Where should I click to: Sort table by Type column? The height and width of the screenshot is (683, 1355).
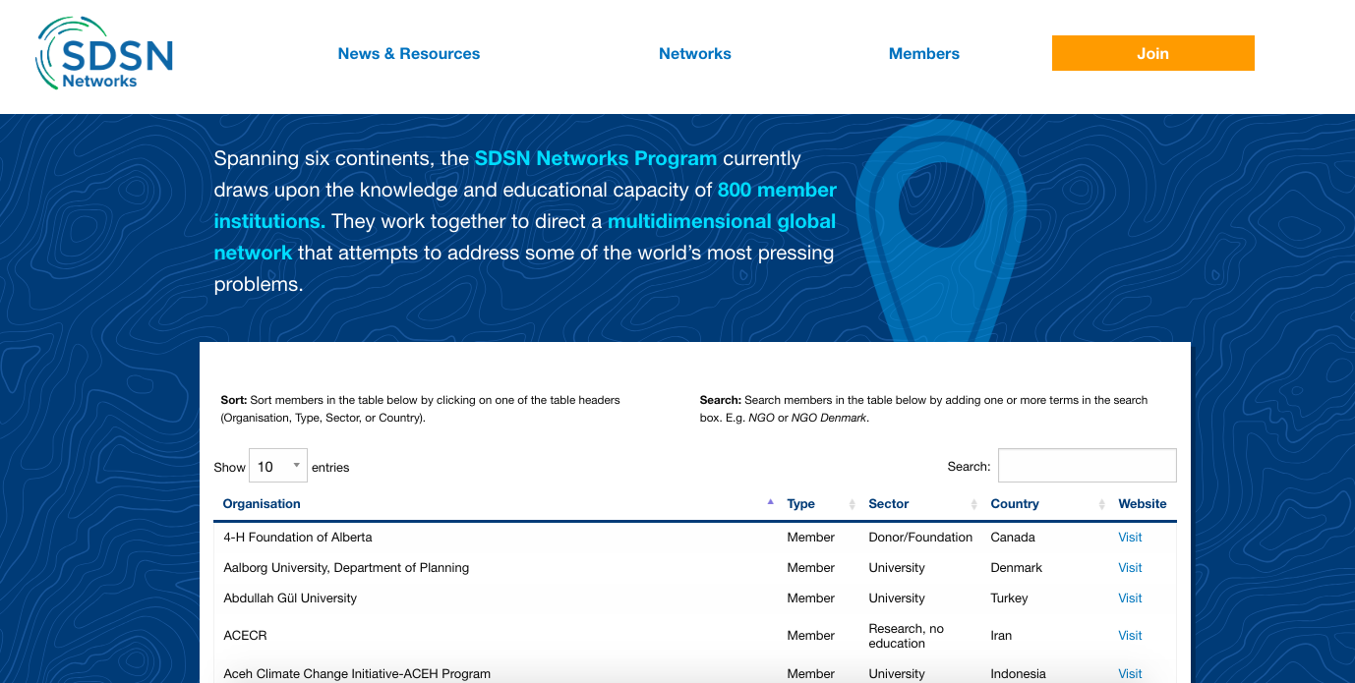[820, 504]
